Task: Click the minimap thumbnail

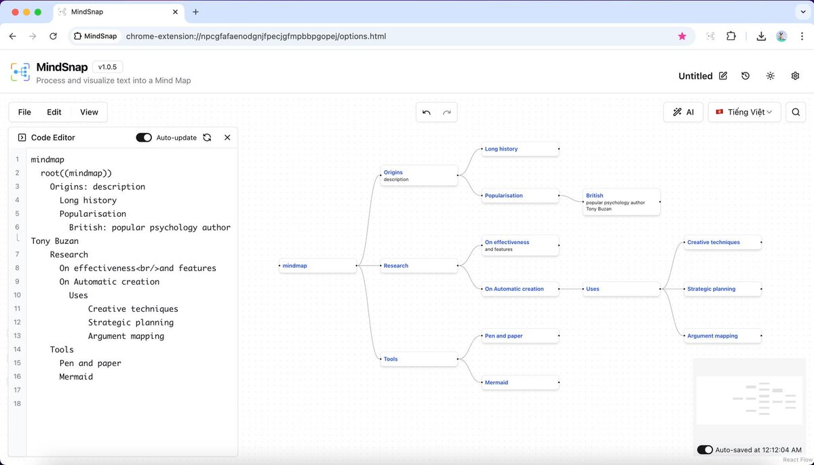Action: 749,399
